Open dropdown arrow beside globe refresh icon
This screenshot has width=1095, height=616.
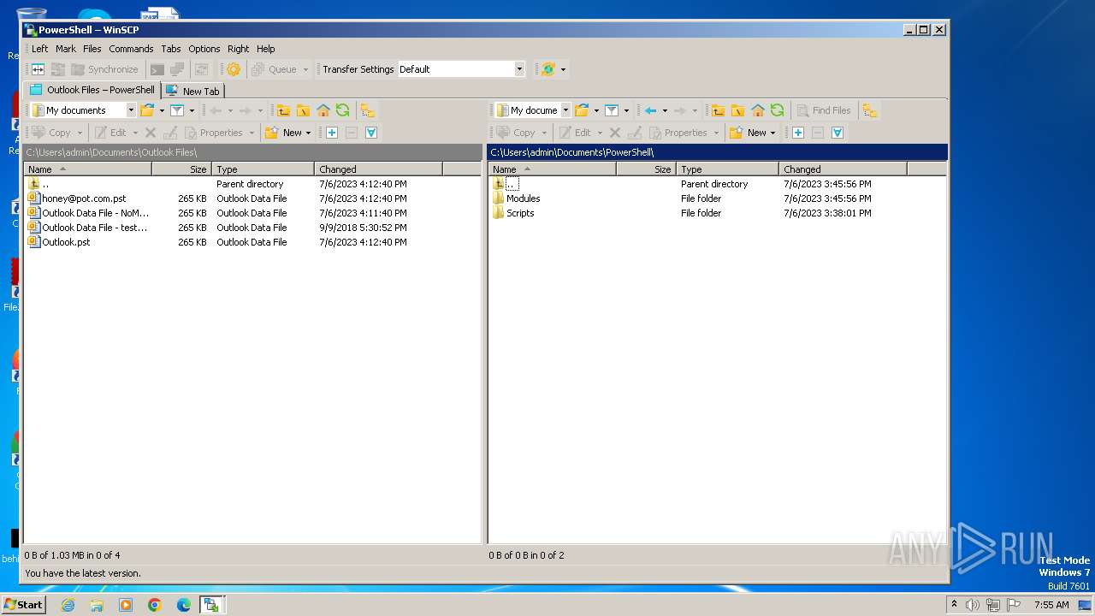click(563, 69)
